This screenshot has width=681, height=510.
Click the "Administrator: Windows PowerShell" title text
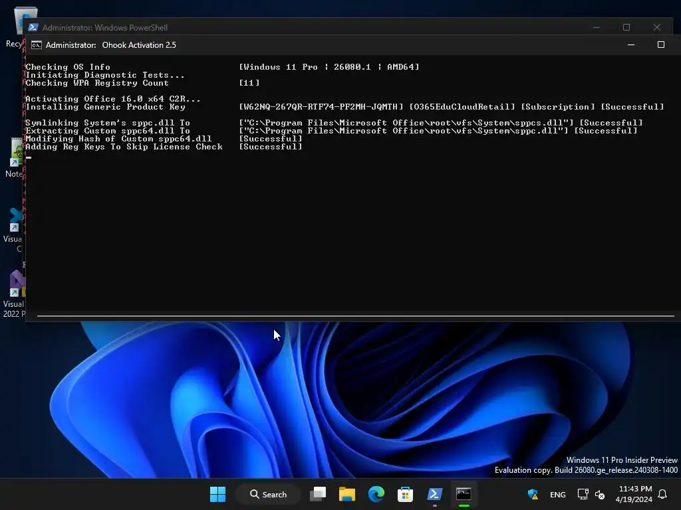tap(104, 27)
